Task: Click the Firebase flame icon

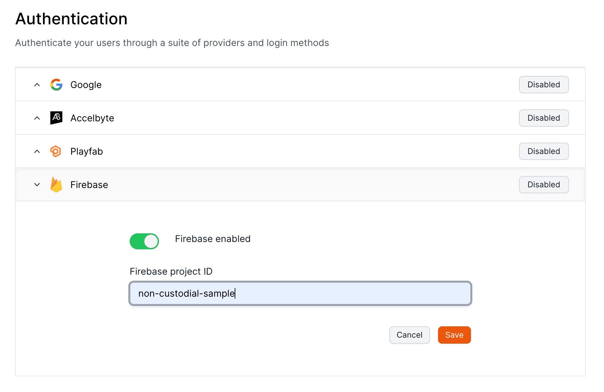Action: (56, 184)
